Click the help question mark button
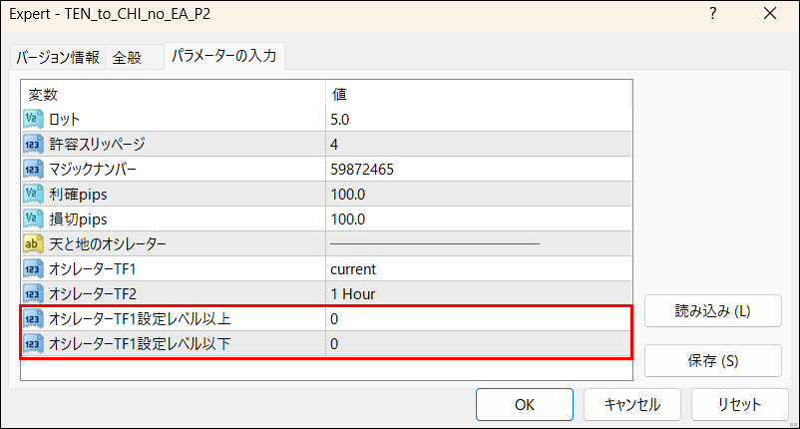The width and height of the screenshot is (800, 429). tap(712, 14)
